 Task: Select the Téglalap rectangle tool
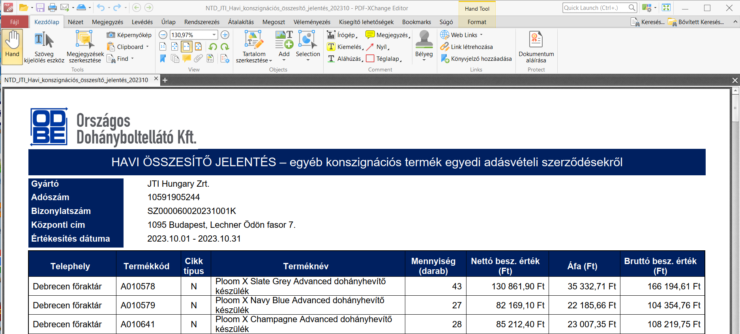point(384,59)
